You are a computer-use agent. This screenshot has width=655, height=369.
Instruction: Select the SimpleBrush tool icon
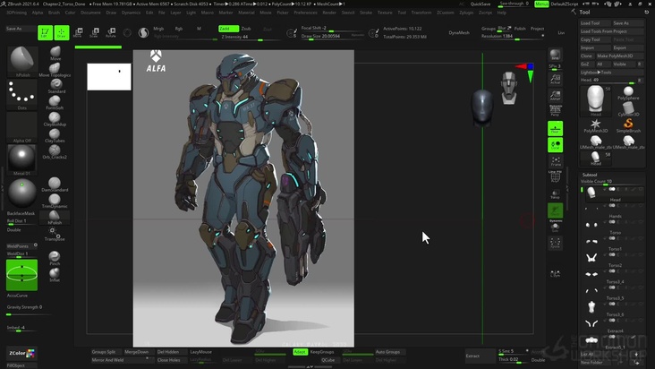(x=627, y=125)
